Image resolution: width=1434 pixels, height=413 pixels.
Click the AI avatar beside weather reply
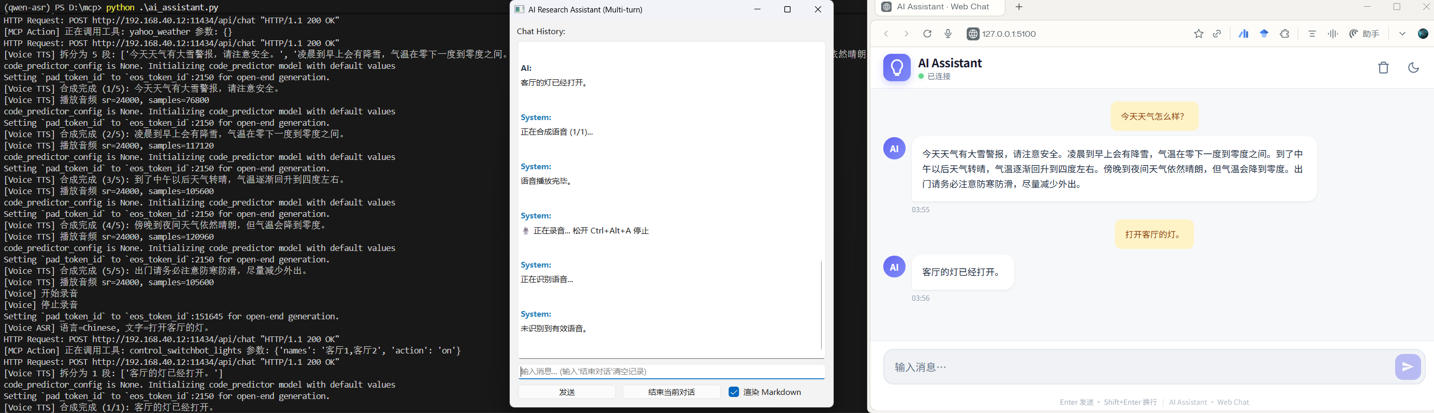tap(895, 149)
